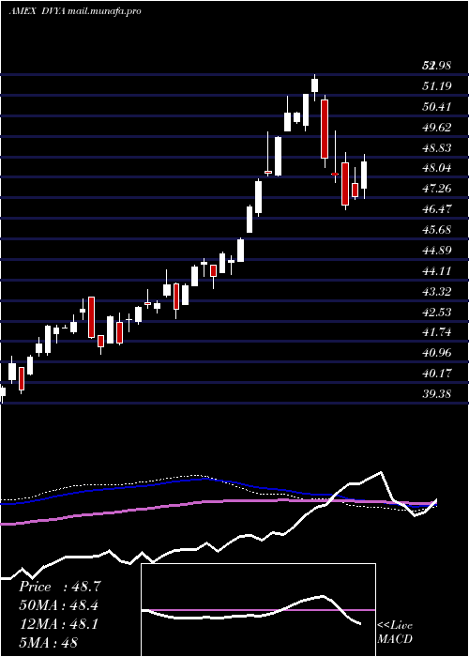
Task: Click the 45.68 price axis label
Action: [x=437, y=230]
